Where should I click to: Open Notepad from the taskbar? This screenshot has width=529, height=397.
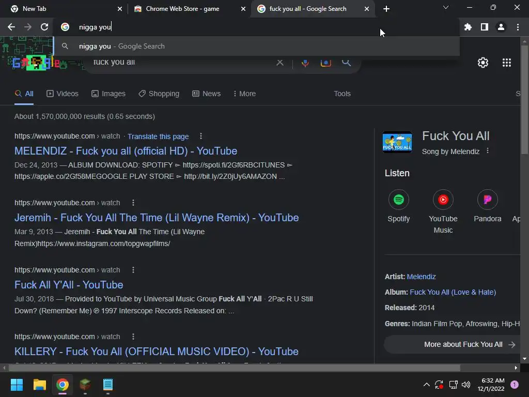point(107,385)
